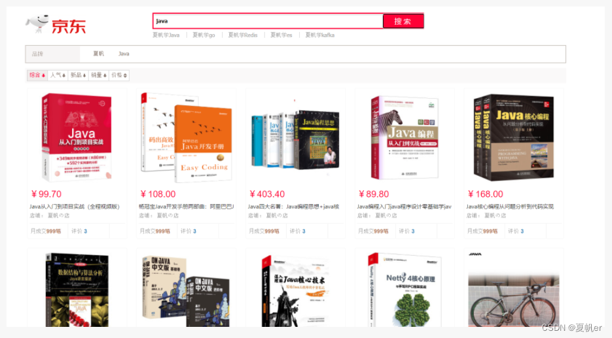Open the ON JAVA 中文版 book set image
Viewport: 612px width, 338px height.
tap(186, 291)
